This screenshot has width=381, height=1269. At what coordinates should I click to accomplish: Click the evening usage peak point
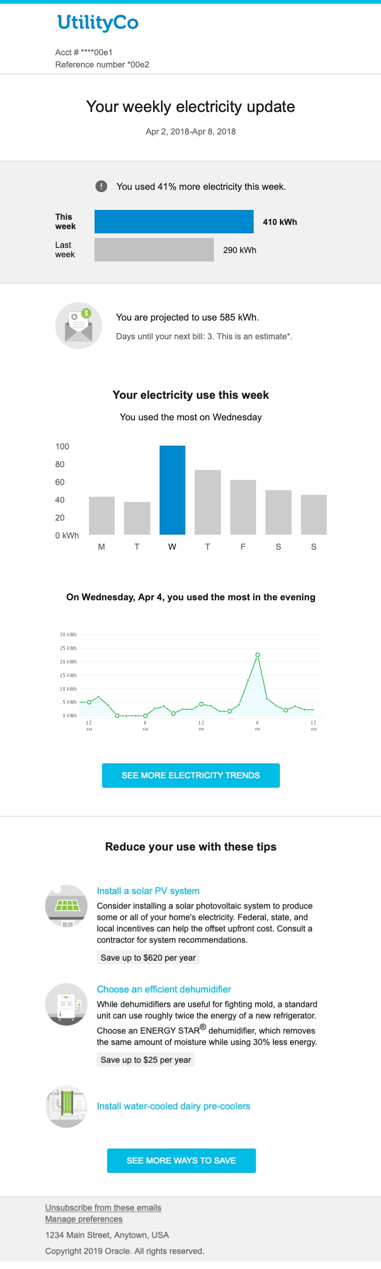point(257,654)
